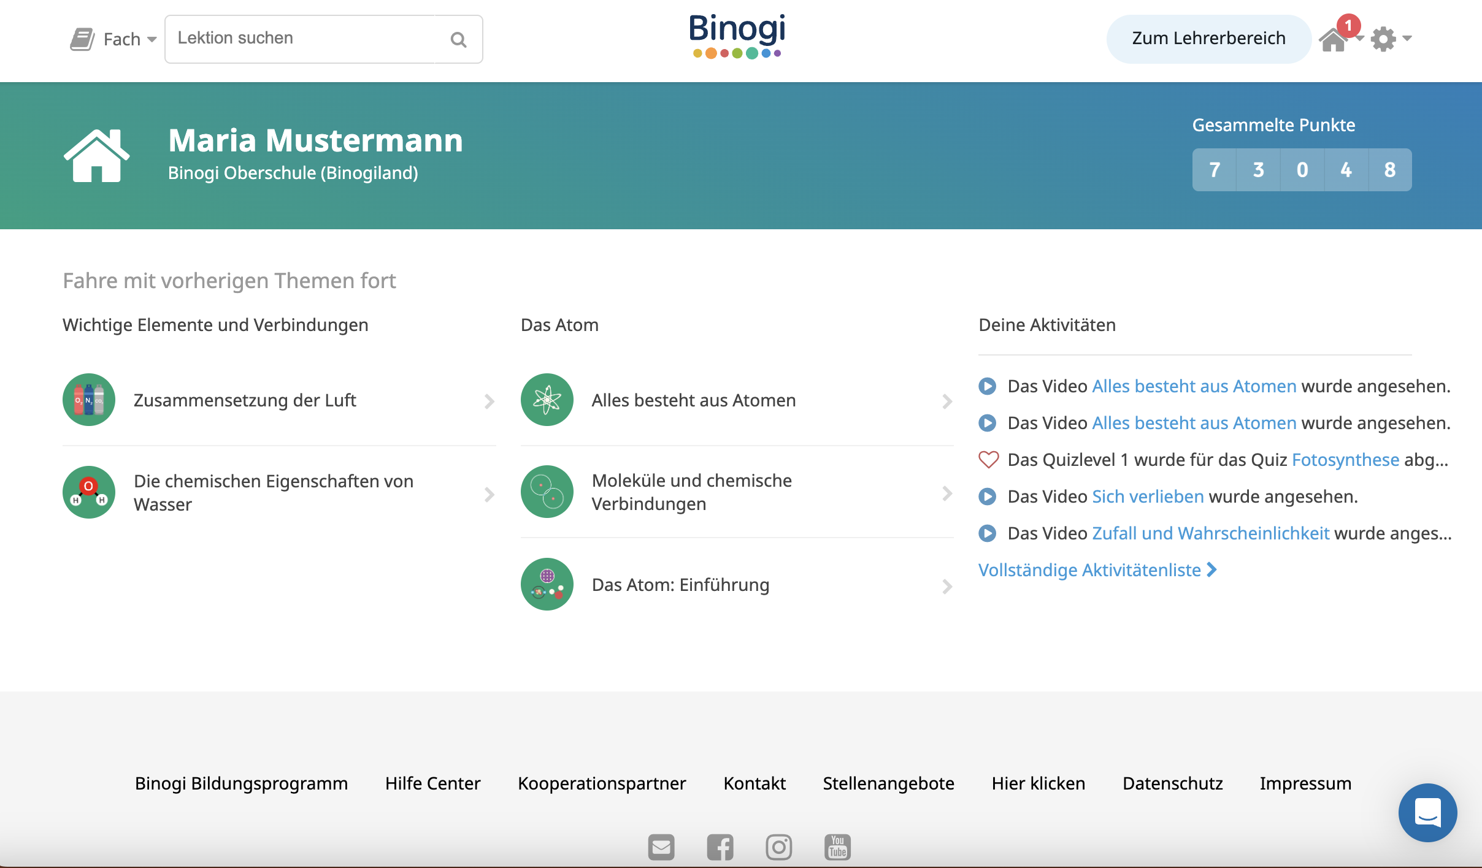Image resolution: width=1482 pixels, height=868 pixels.
Task: Click the book icon next to Fach
Action: pyautogui.click(x=82, y=39)
